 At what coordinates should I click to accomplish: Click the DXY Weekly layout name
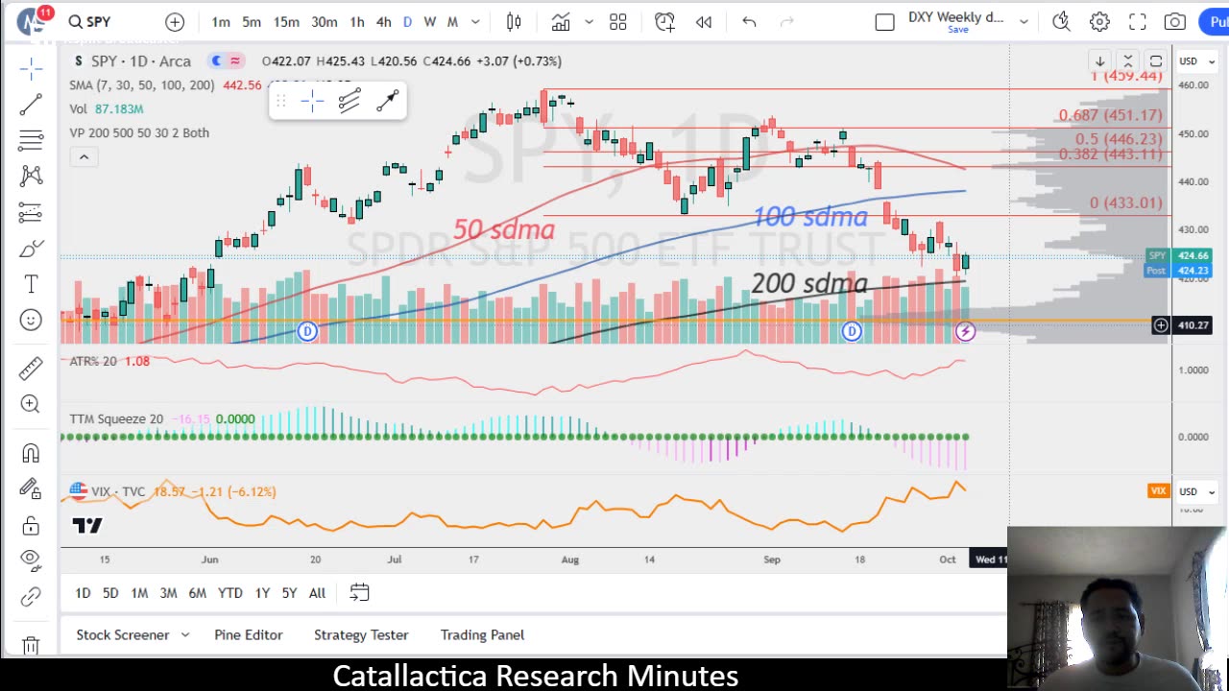[x=956, y=16]
